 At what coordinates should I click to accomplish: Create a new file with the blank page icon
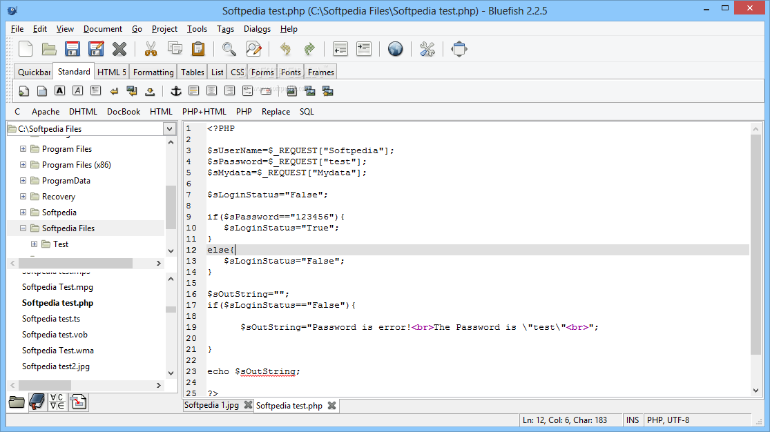(x=25, y=49)
